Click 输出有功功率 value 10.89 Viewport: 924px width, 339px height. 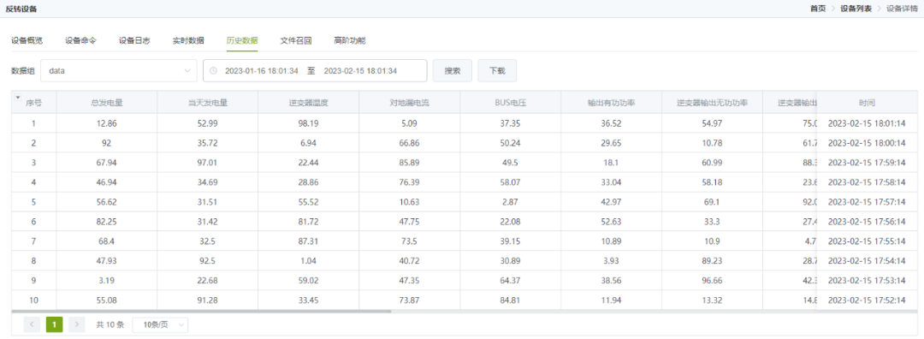(x=611, y=241)
